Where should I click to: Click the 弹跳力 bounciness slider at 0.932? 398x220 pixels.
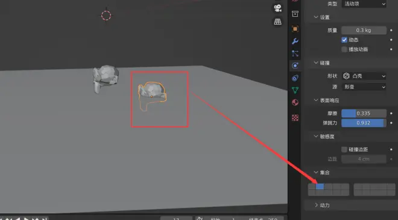point(364,123)
